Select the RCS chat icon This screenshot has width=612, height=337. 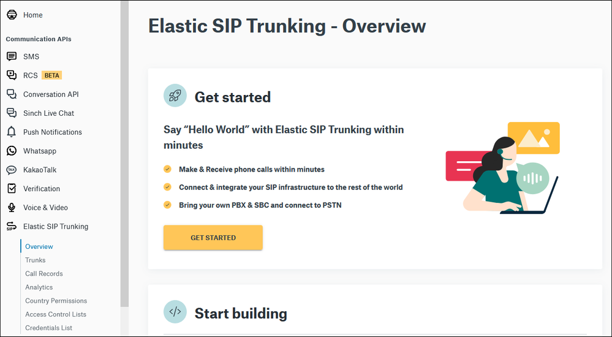pyautogui.click(x=12, y=75)
